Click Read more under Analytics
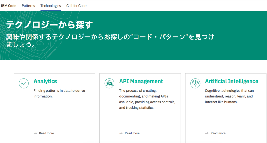Image resolution: width=267 pixels, height=143 pixels. pyautogui.click(x=46, y=133)
